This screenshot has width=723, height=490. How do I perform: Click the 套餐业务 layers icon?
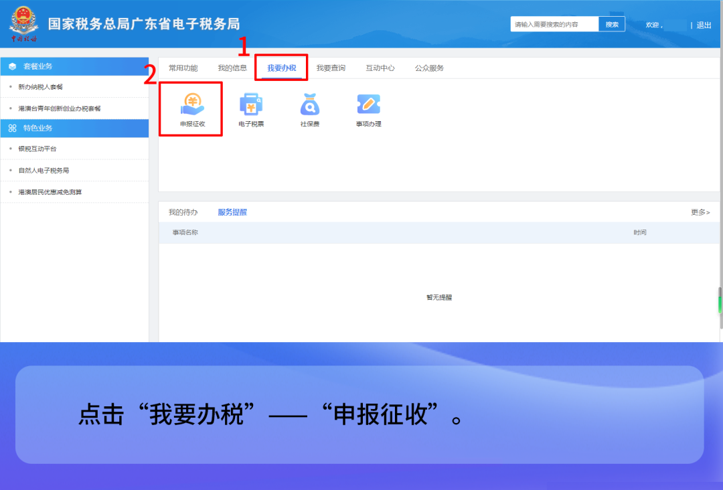(x=13, y=66)
